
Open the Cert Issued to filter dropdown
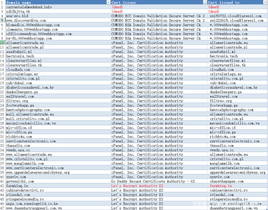tap(265, 2)
